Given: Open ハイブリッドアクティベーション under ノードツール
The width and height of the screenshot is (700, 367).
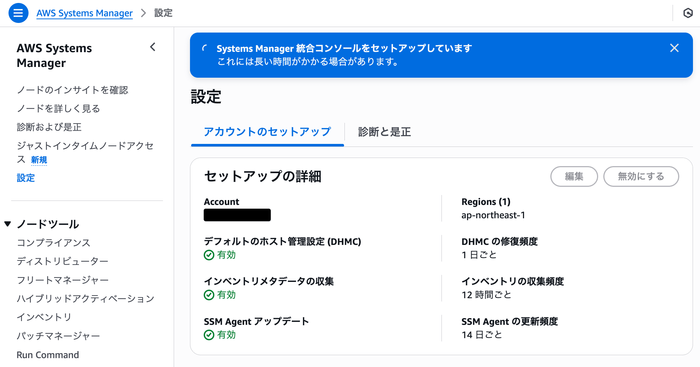Looking at the screenshot, I should tap(86, 299).
